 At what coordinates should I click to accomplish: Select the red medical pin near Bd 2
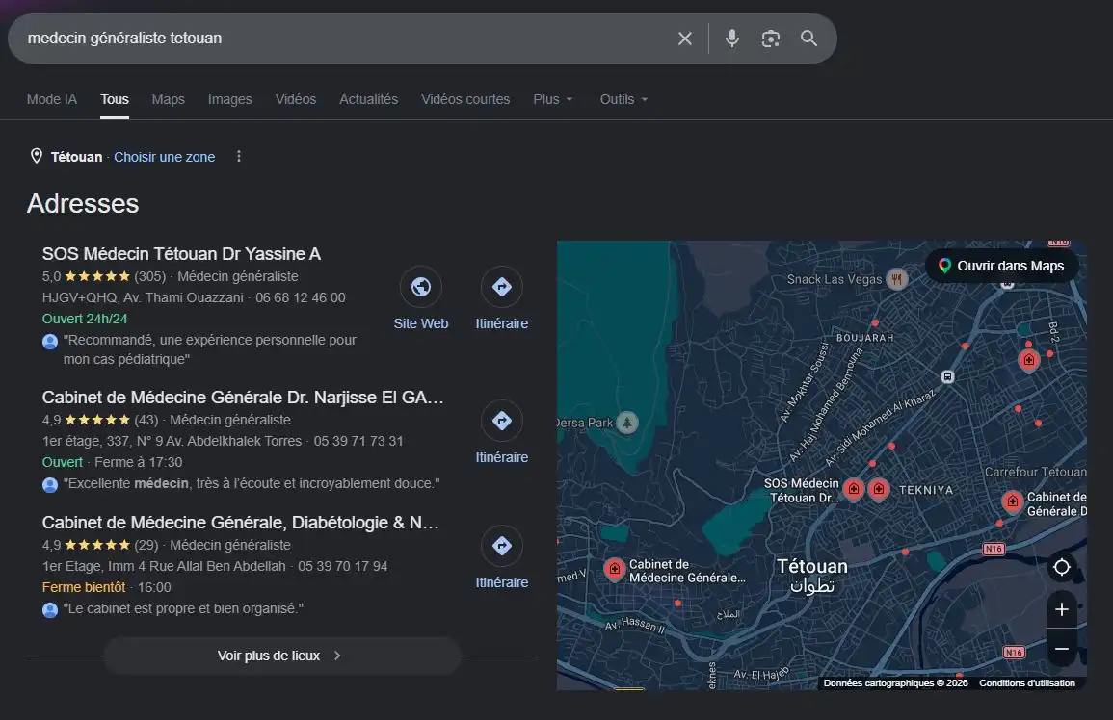(1028, 360)
